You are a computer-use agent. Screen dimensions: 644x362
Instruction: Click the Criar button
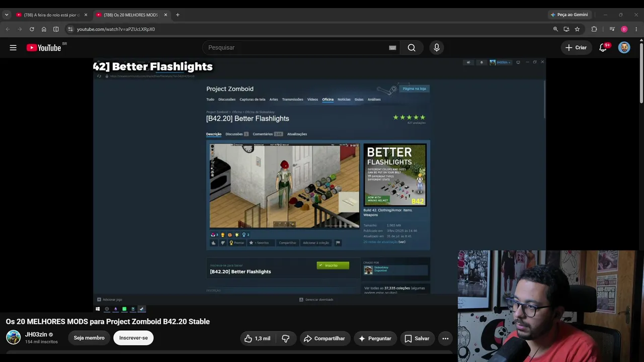click(576, 48)
